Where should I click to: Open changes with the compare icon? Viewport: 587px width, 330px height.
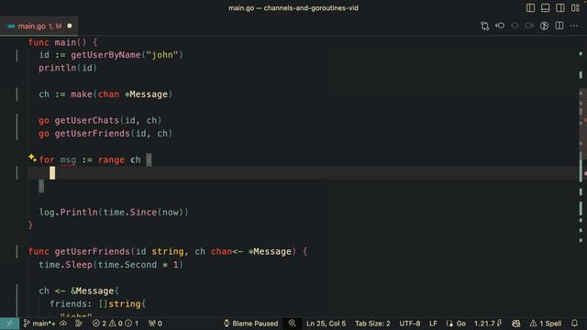click(485, 26)
